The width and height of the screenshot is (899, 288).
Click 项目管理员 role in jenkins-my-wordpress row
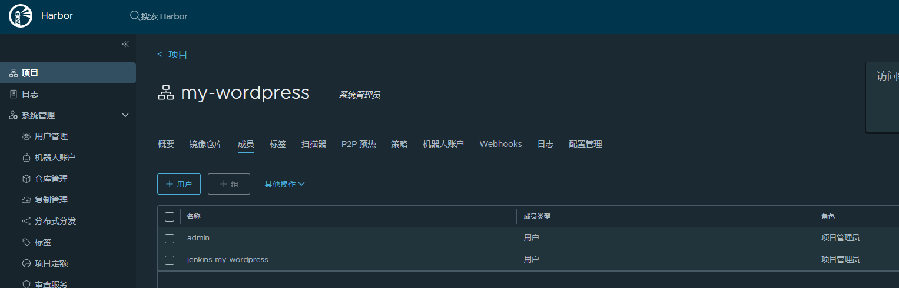click(x=840, y=259)
